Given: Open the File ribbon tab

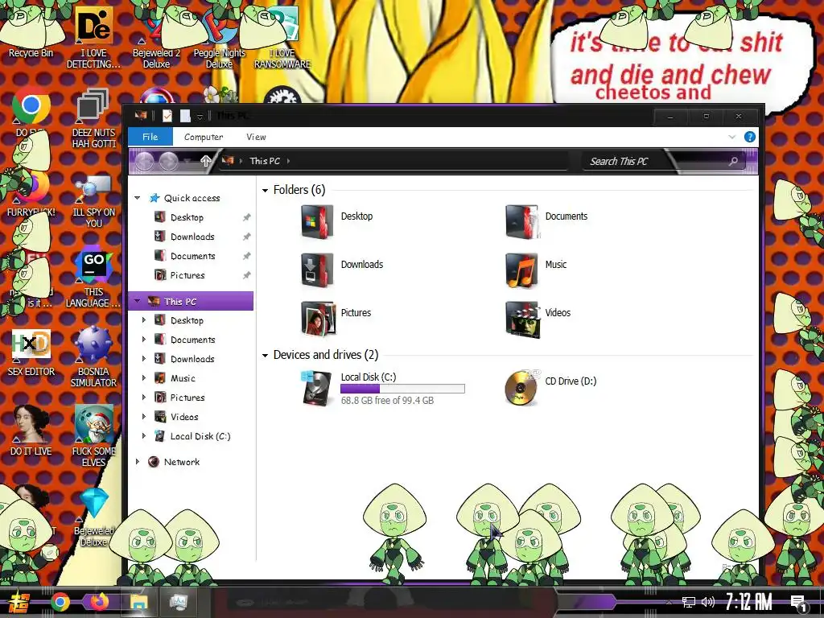Looking at the screenshot, I should click(150, 137).
